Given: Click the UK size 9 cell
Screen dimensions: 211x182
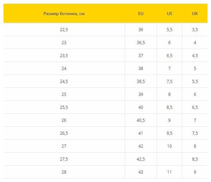Looking at the screenshot, I should 195,172.
